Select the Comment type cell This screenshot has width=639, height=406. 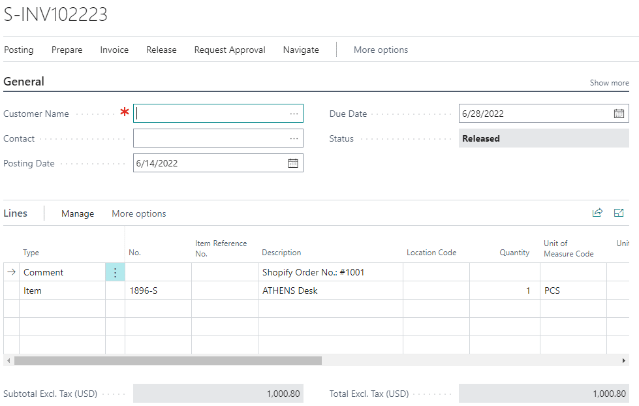pos(62,272)
